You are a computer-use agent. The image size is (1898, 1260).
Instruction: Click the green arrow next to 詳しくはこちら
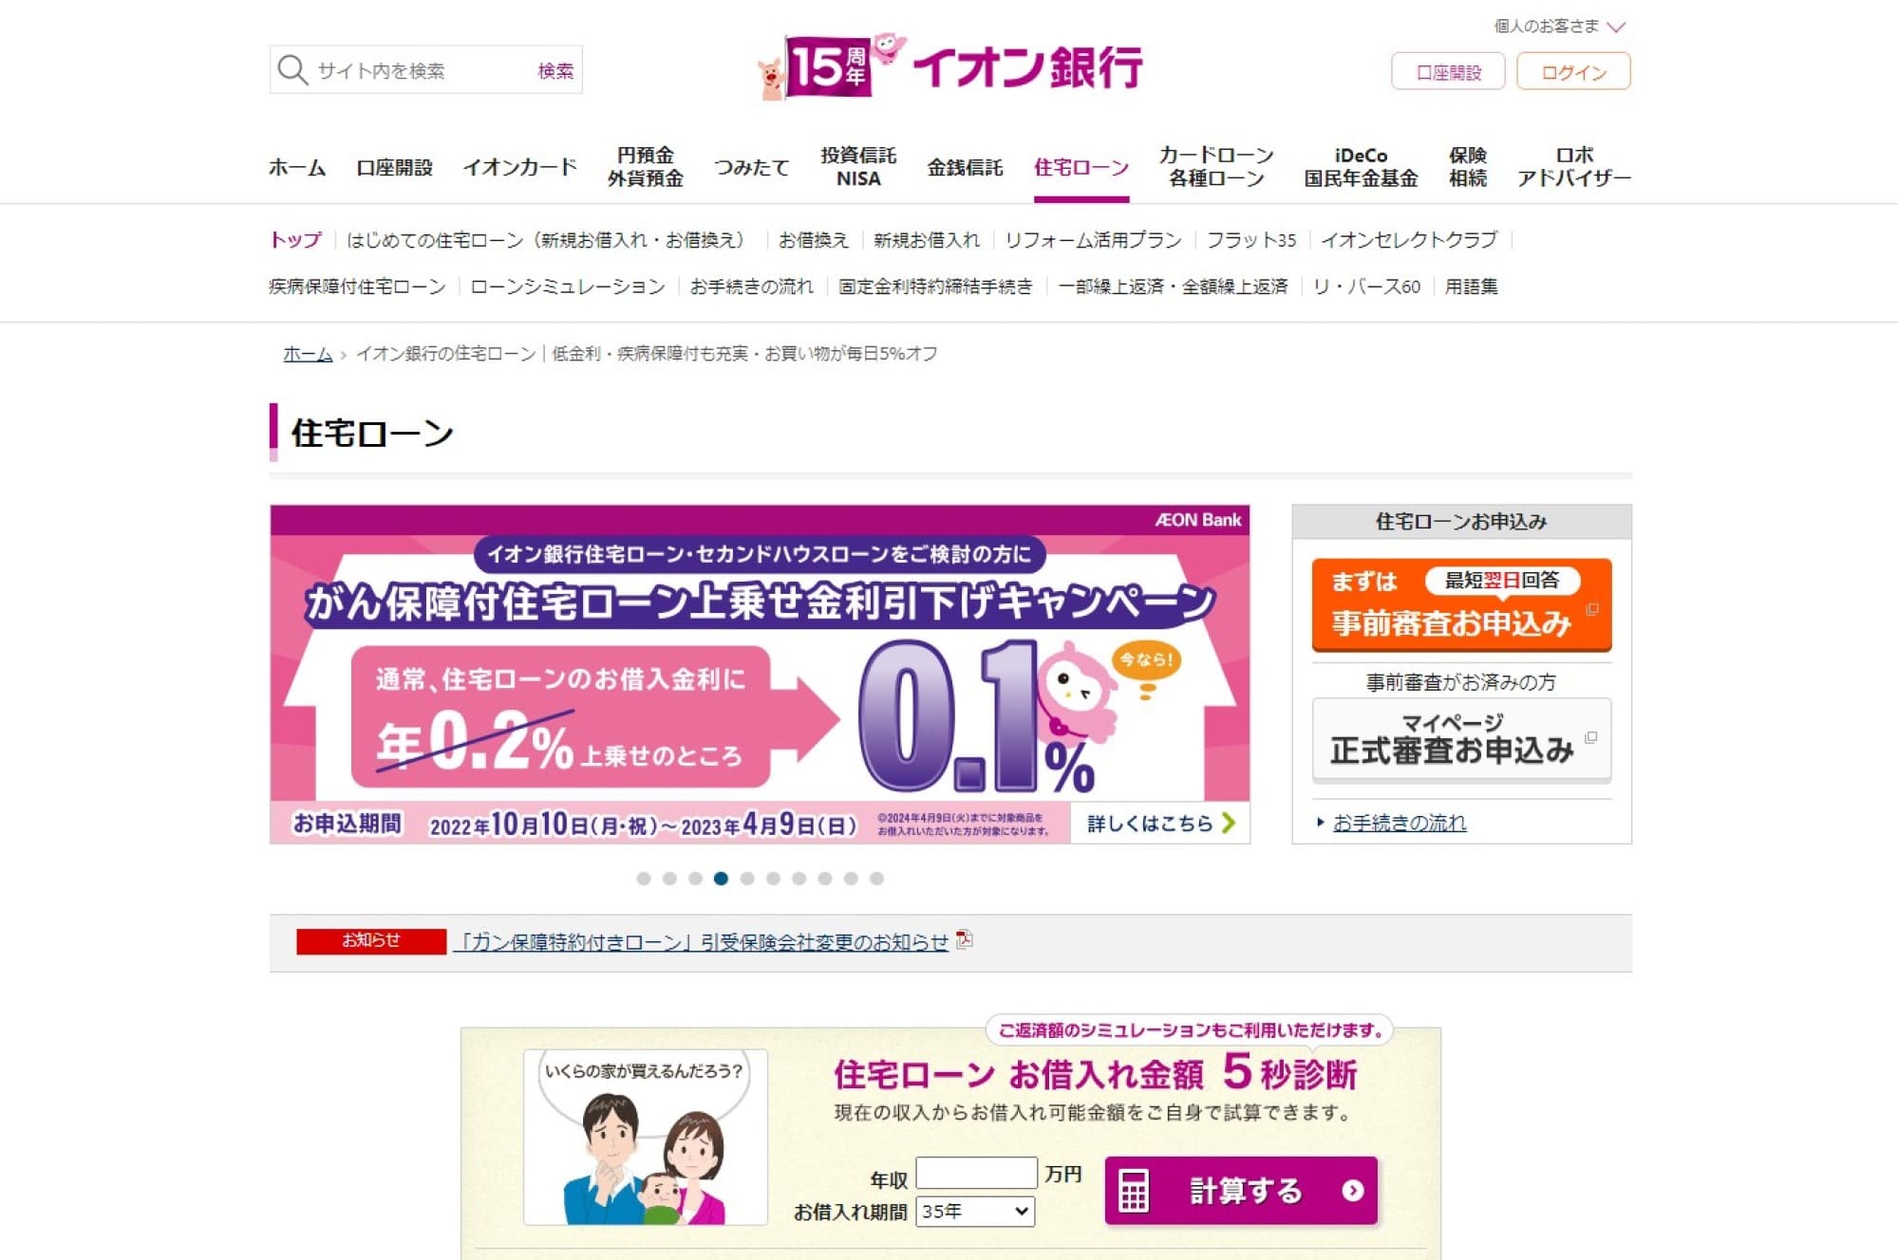pos(1229,823)
